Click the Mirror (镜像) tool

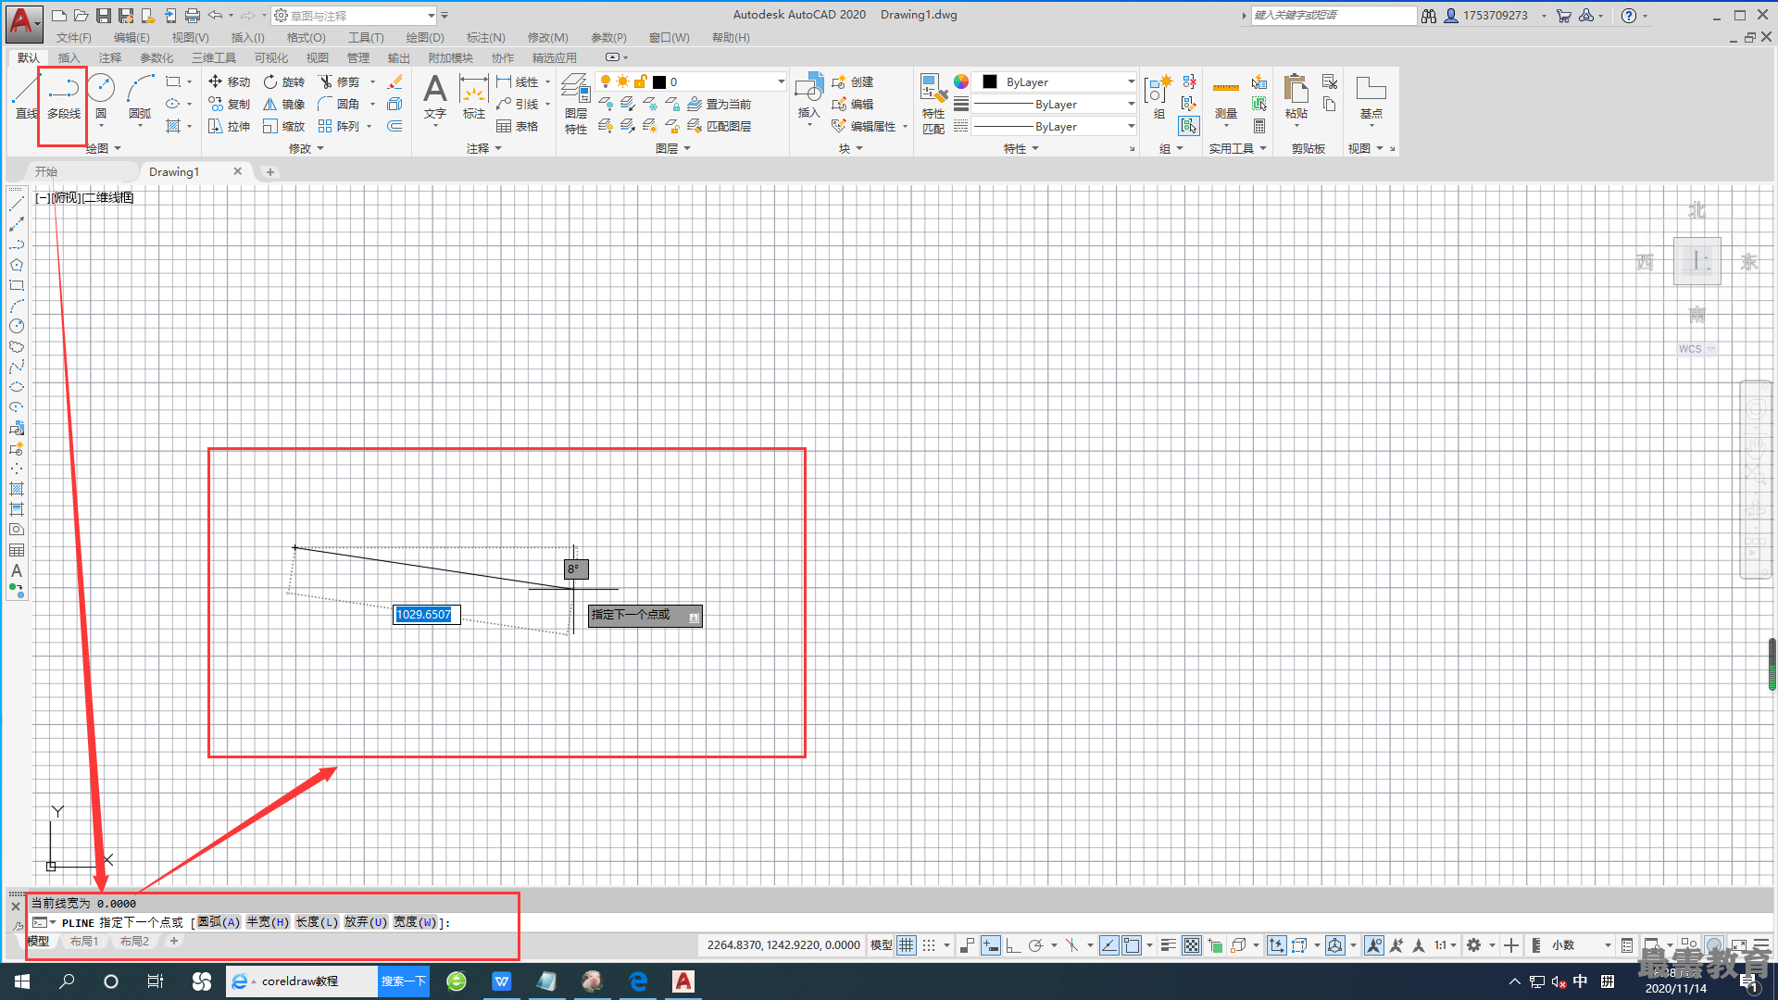point(284,104)
